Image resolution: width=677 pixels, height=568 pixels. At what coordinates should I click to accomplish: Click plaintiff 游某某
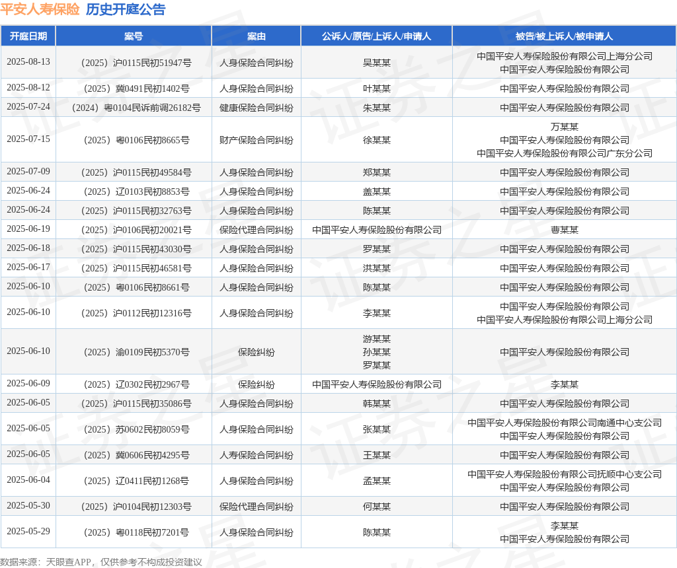(x=376, y=339)
